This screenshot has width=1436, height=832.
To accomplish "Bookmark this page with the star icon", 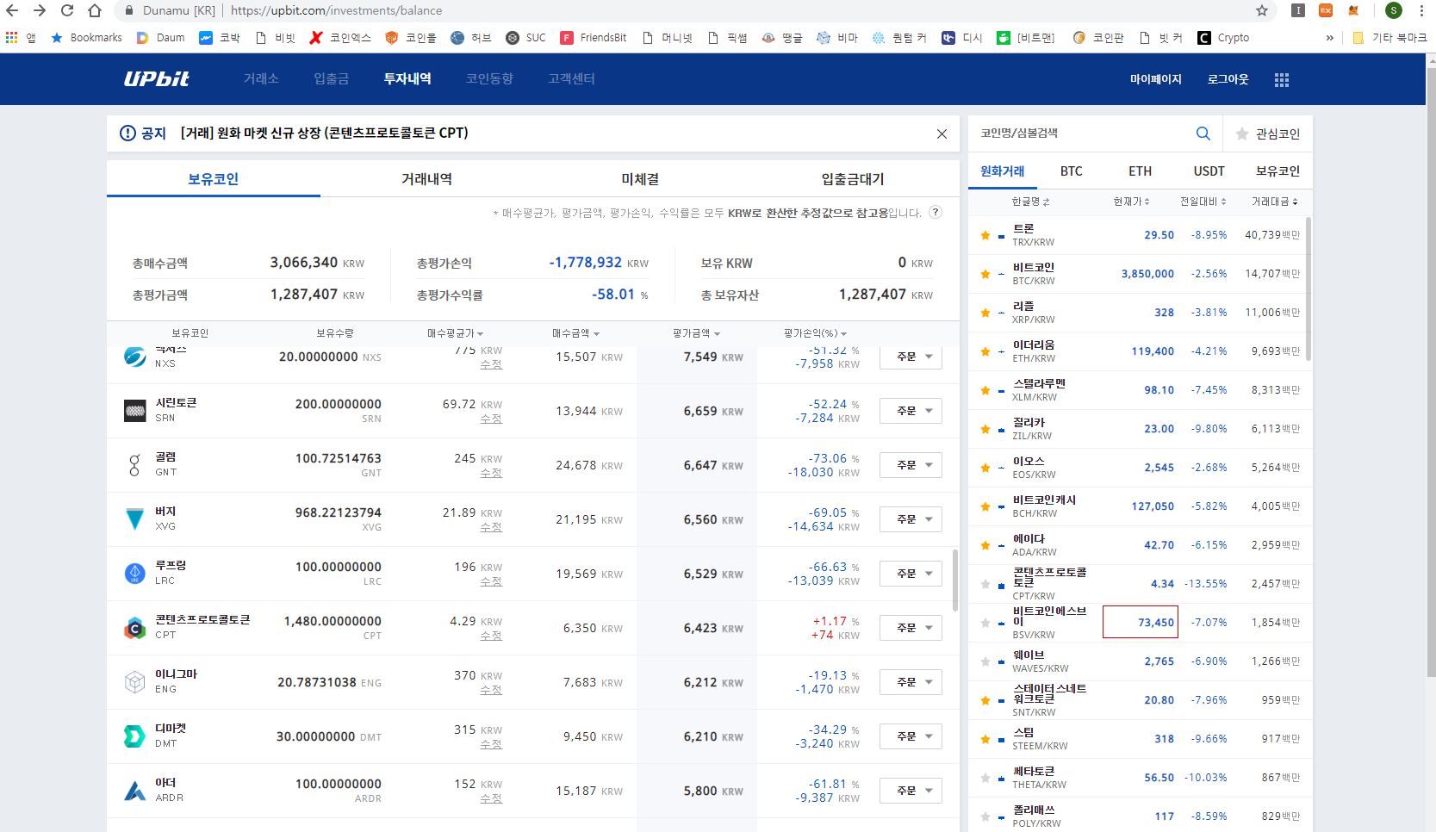I will (x=1262, y=10).
